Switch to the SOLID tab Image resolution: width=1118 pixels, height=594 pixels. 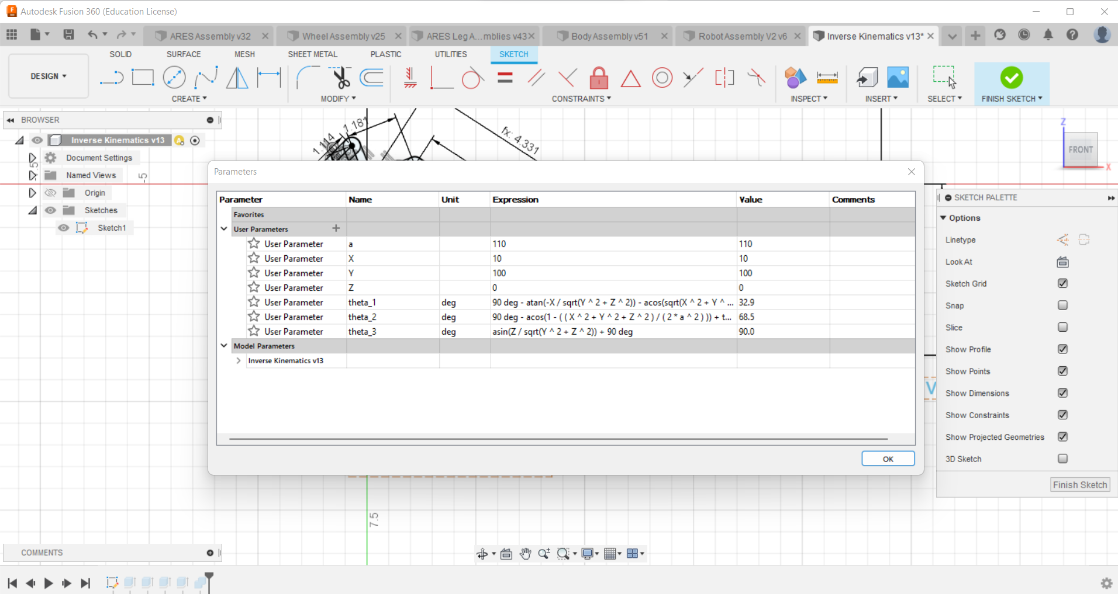pos(120,54)
